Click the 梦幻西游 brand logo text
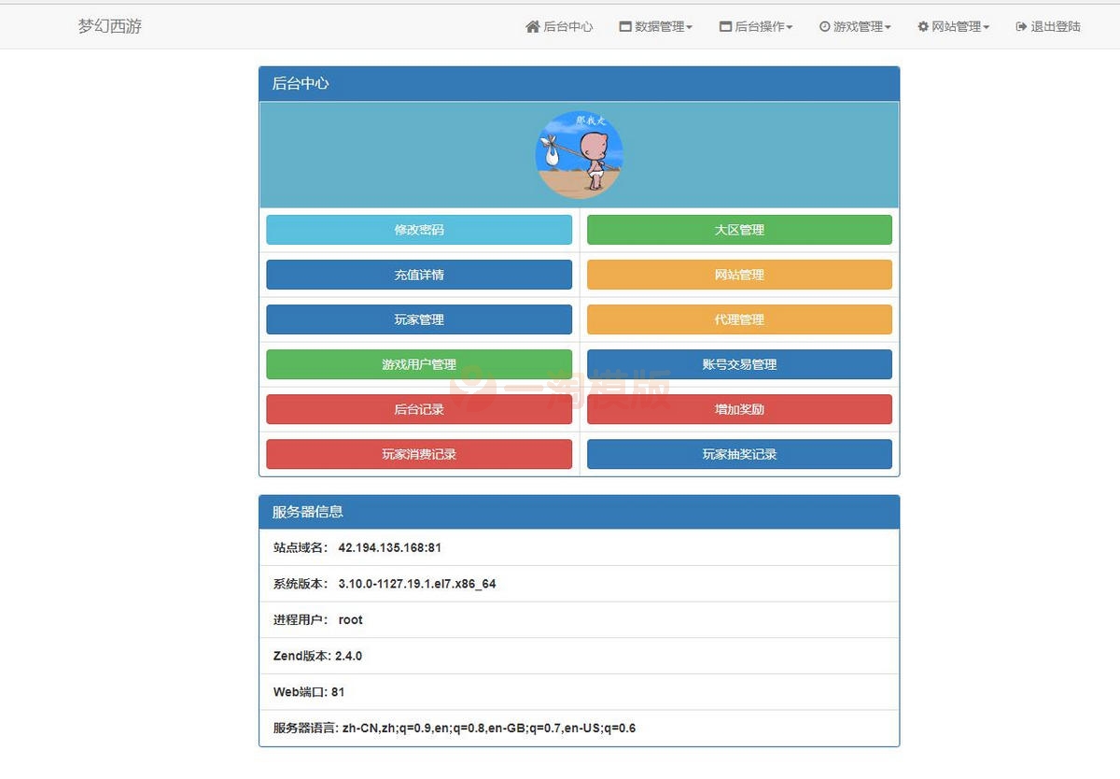Screen dimensions: 1120x779 [x=109, y=26]
